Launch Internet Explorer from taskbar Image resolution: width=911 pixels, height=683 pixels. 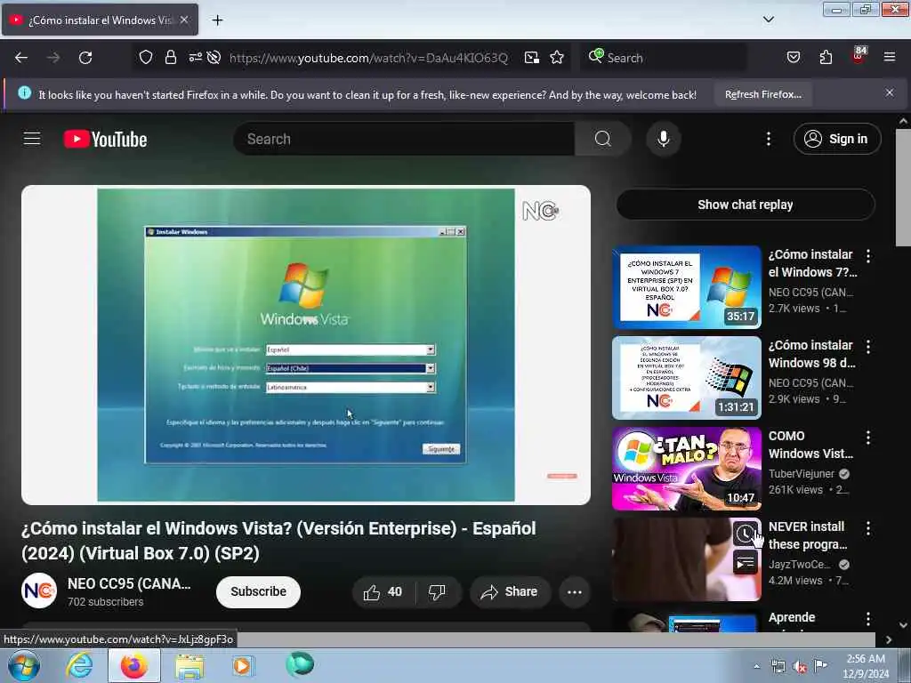[79, 665]
